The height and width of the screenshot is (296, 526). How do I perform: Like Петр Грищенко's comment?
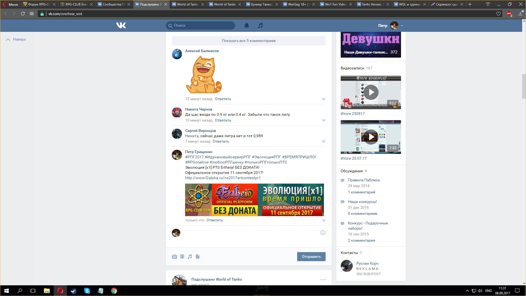pyautogui.click(x=324, y=221)
